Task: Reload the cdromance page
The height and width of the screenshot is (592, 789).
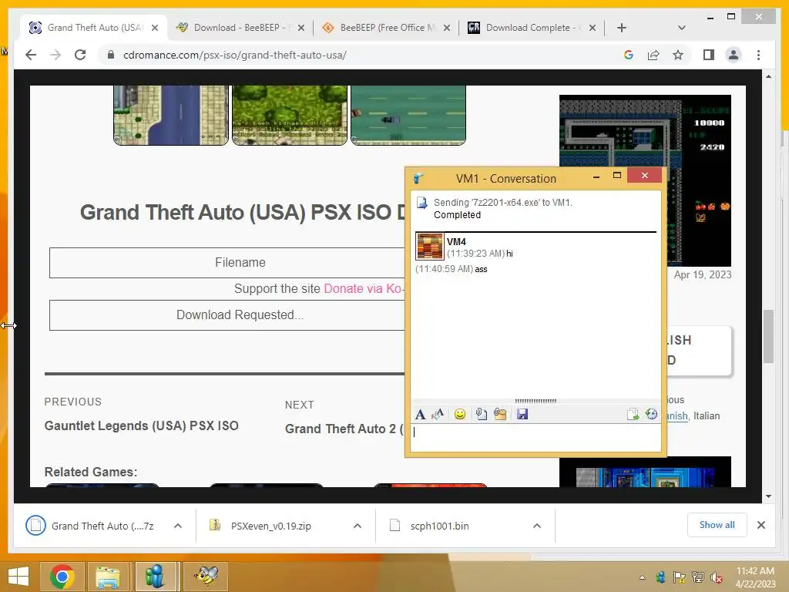Action: pyautogui.click(x=80, y=55)
